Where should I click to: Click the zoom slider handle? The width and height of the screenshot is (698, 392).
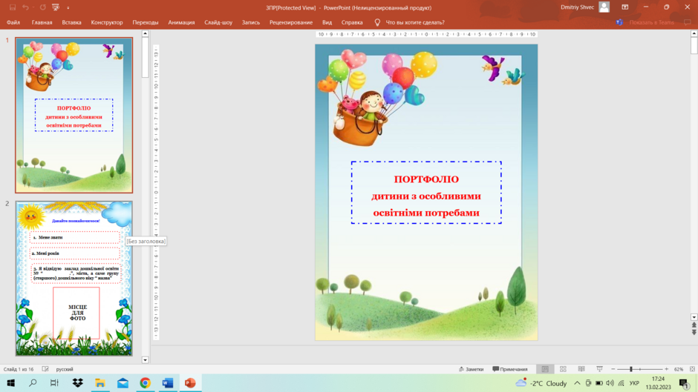(x=630, y=369)
